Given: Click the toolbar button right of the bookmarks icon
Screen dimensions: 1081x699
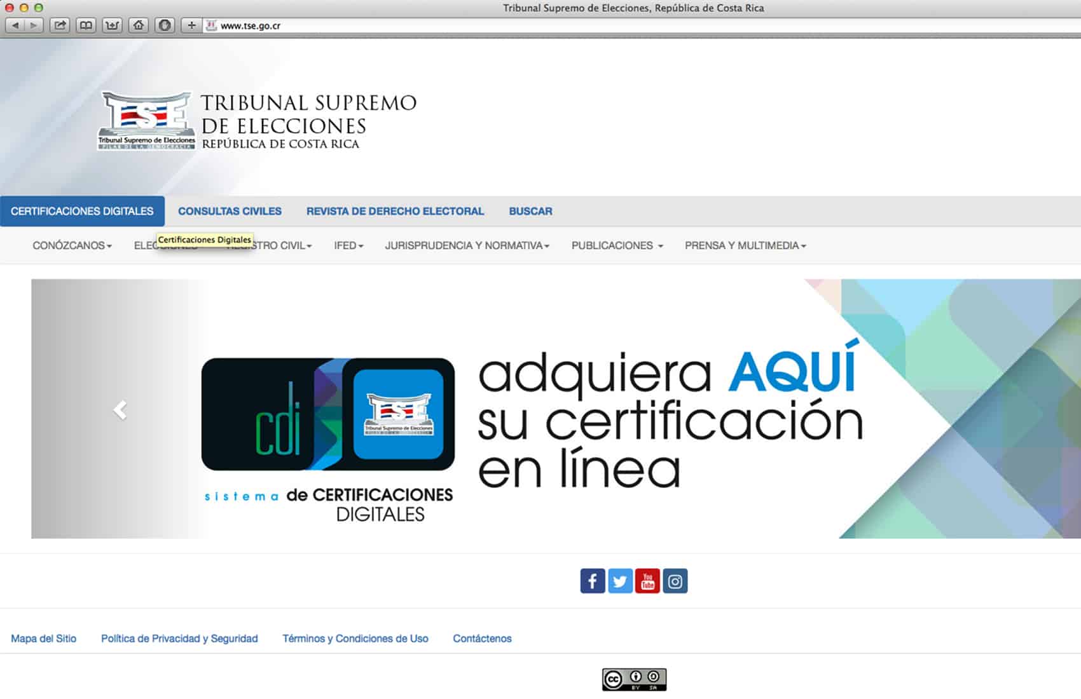Looking at the screenshot, I should [112, 25].
